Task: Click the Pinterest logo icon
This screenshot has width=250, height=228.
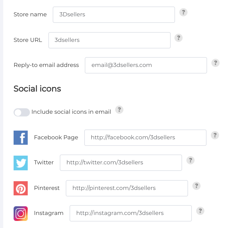Action: 21,188
